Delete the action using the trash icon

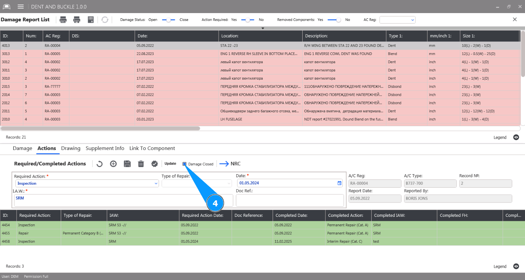pos(141,164)
